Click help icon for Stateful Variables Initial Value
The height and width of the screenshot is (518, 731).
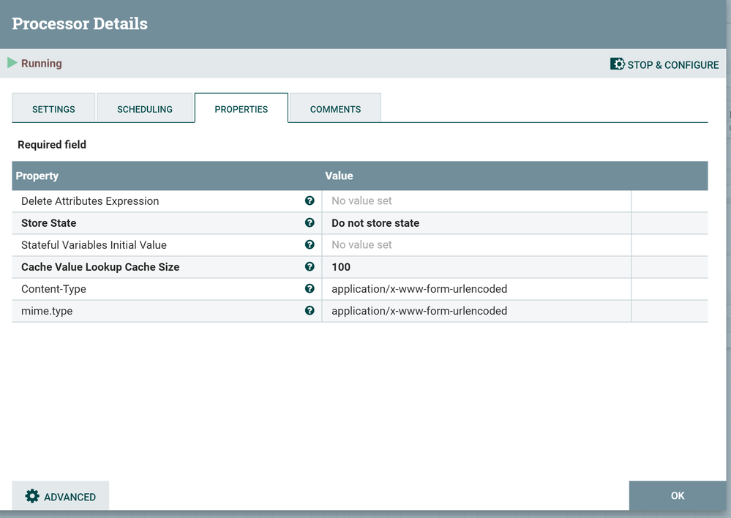coord(310,244)
